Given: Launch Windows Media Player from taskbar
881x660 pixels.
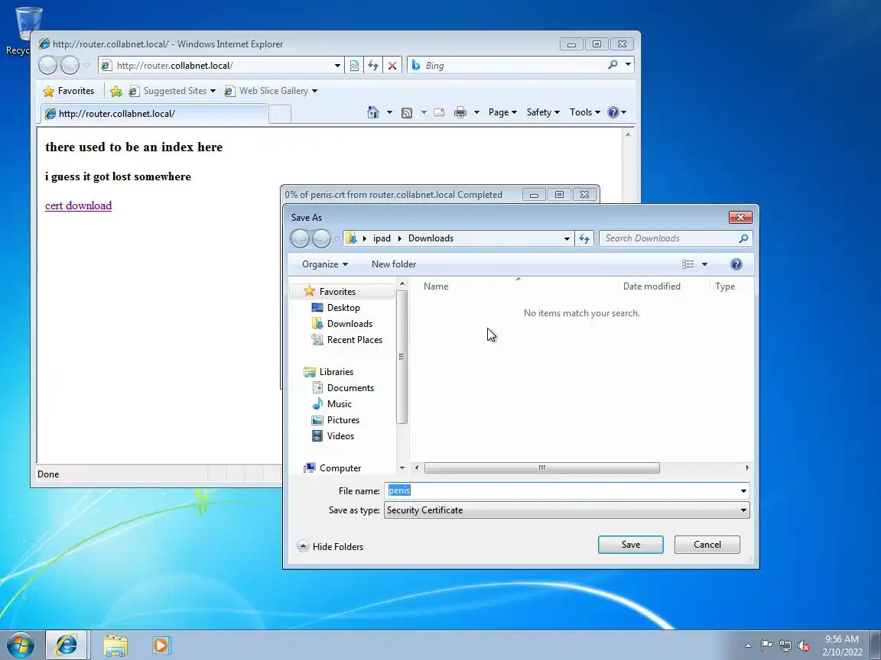Looking at the screenshot, I should pos(161,645).
